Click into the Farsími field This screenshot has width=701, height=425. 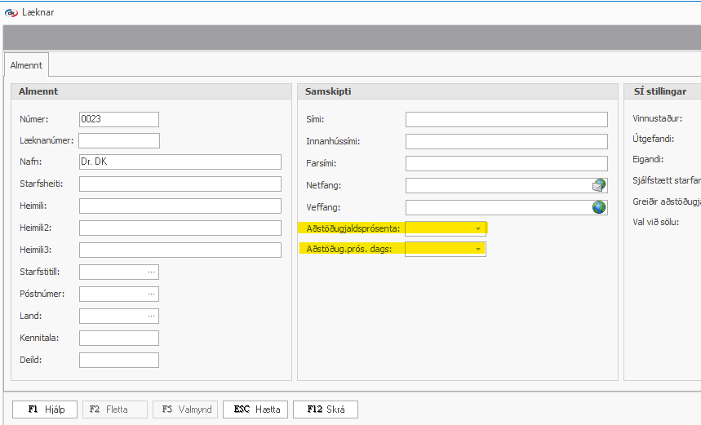click(x=506, y=163)
